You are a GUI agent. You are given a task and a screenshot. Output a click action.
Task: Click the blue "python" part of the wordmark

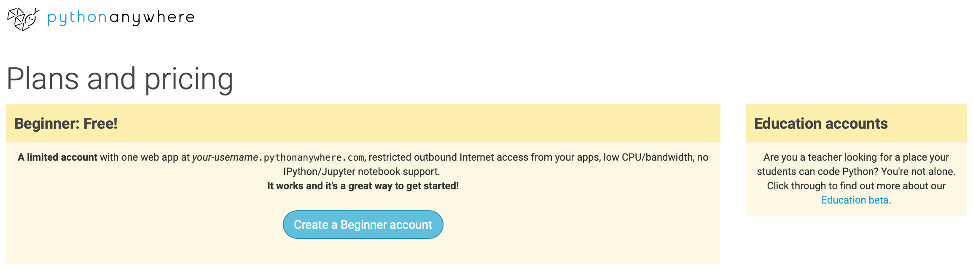[77, 18]
